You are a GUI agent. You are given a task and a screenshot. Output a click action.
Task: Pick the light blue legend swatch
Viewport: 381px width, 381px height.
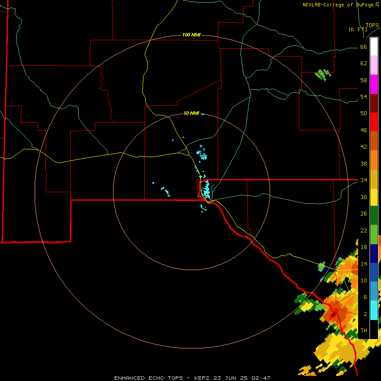[374, 291]
